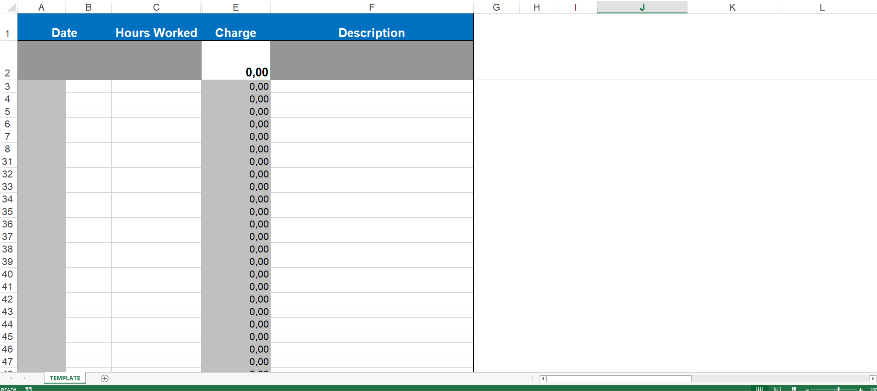Viewport: 877px width, 391px height.
Task: Select highlighted column J header
Action: [642, 7]
